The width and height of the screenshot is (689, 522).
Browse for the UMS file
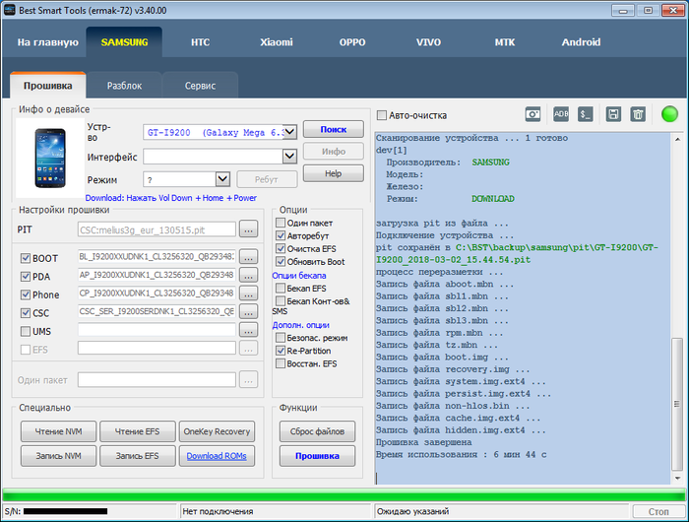248,330
